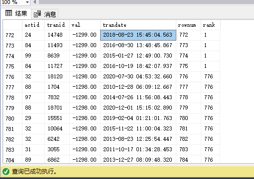
Task: Click trandate cell 2020-12-01 15:15:02.890
Action: point(138,108)
